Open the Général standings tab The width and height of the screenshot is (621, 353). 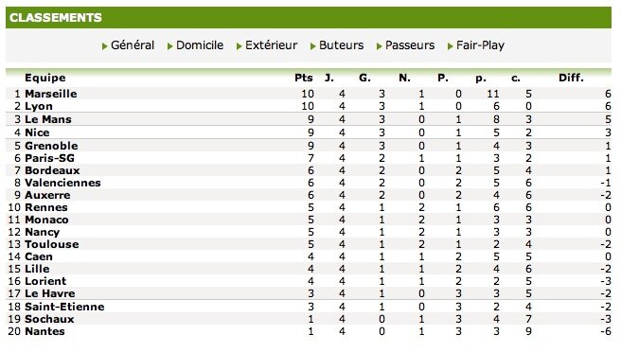click(133, 45)
